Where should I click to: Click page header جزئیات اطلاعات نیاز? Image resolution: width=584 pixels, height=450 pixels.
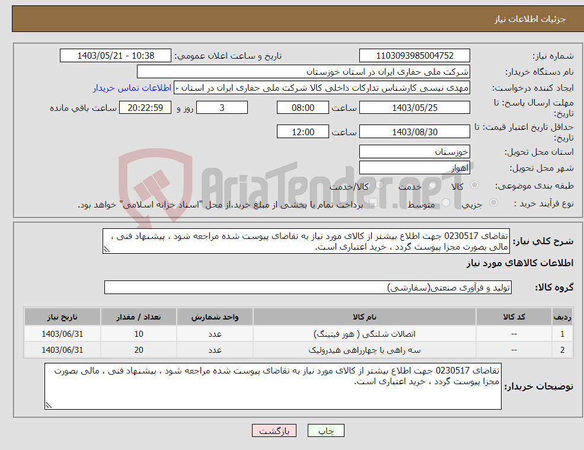[x=529, y=19]
